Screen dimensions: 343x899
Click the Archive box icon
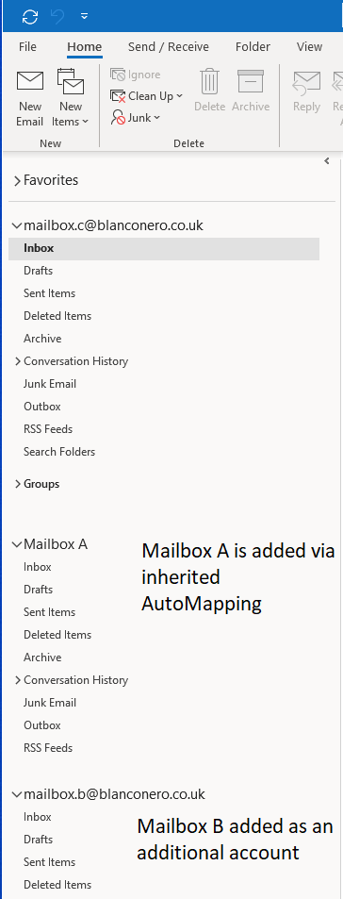click(251, 81)
